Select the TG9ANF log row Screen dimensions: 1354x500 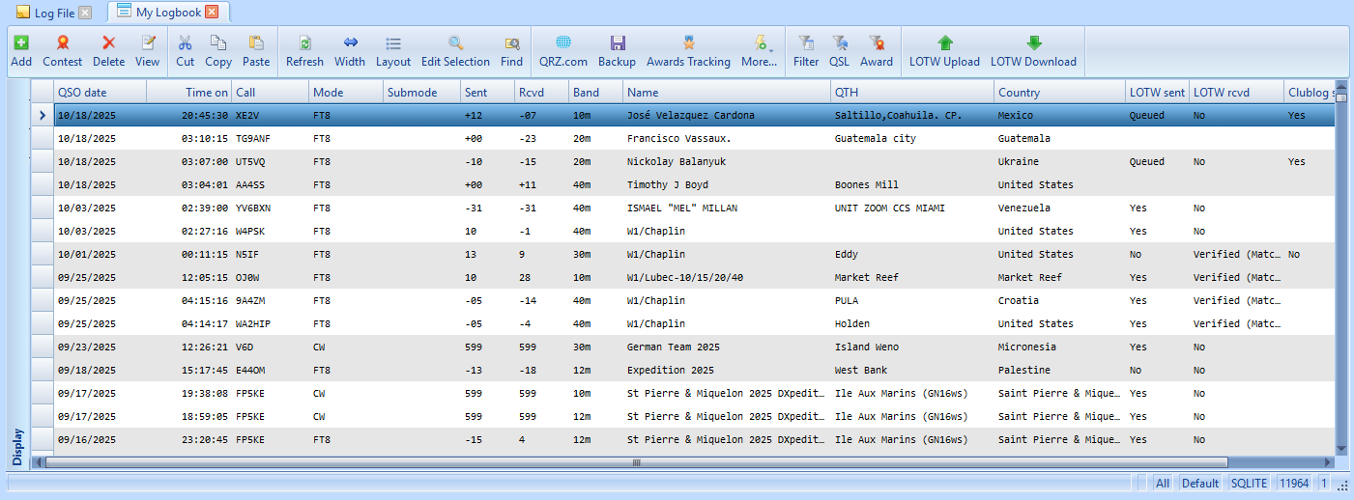[x=253, y=139]
